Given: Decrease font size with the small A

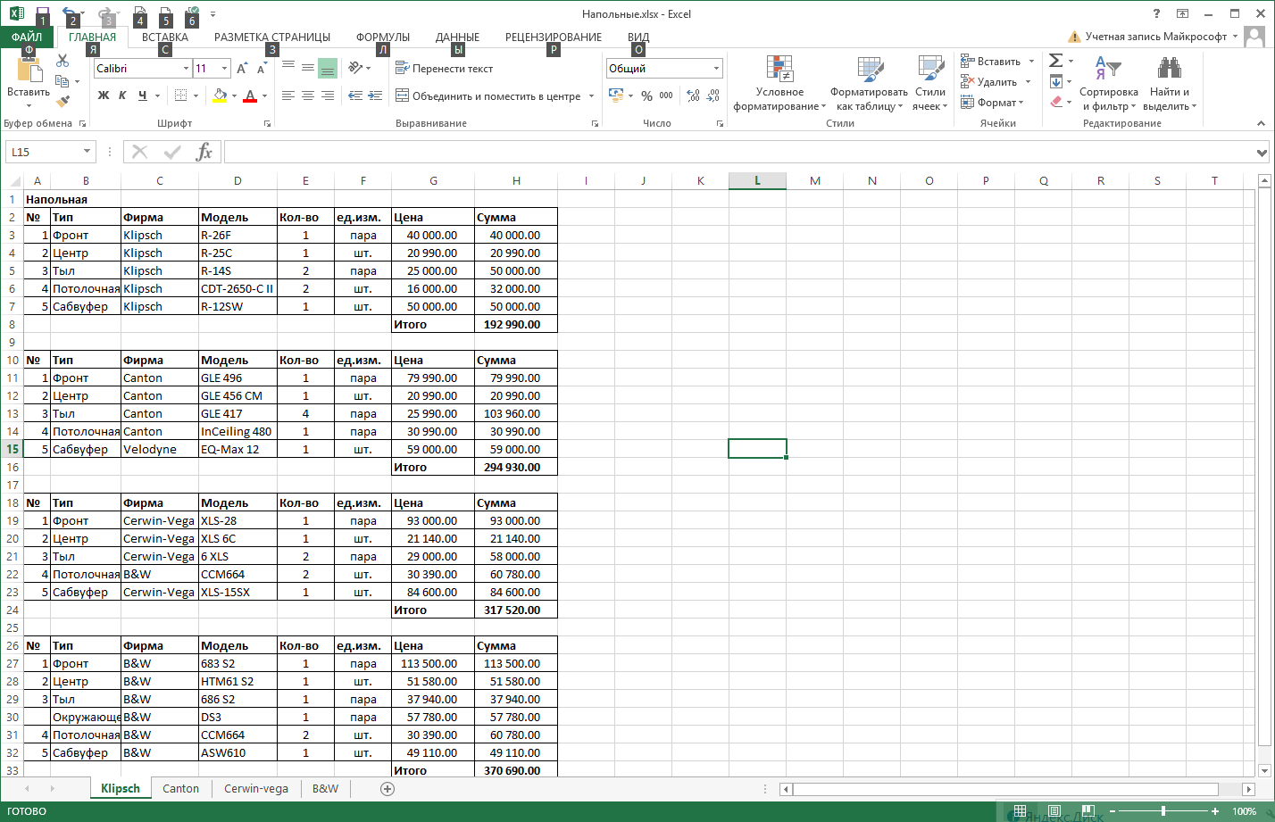Looking at the screenshot, I should click(262, 69).
